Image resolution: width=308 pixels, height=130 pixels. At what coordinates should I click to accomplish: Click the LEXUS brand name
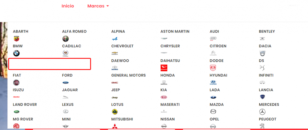(68, 105)
